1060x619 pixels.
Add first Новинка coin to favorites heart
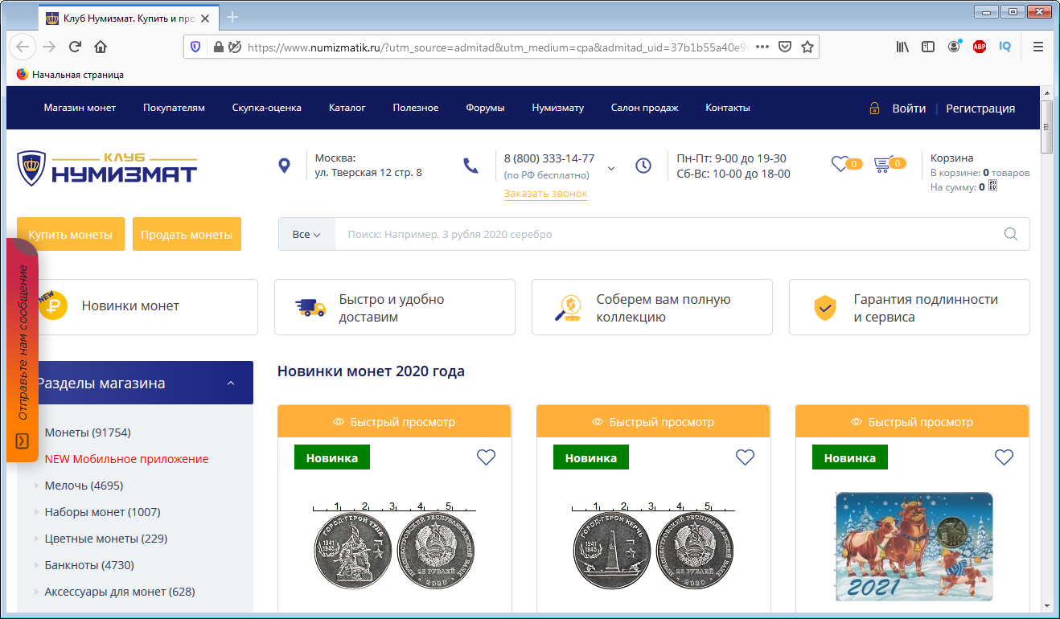(x=486, y=457)
